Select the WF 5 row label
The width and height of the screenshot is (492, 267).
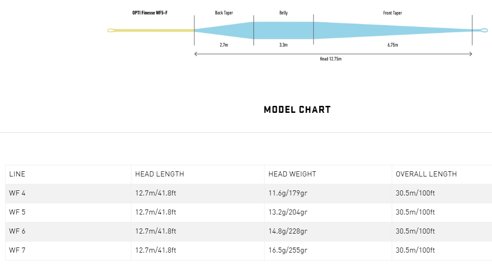(17, 212)
